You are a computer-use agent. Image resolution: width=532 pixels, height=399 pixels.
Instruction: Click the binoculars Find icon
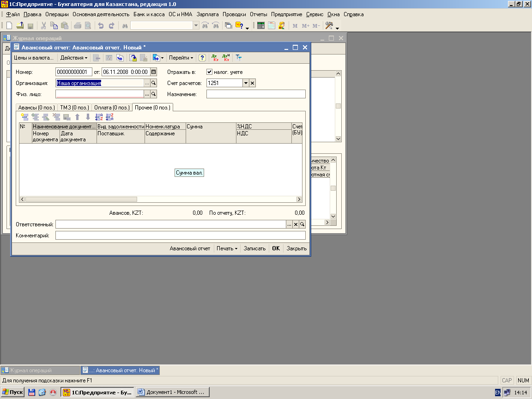pyautogui.click(x=125, y=25)
